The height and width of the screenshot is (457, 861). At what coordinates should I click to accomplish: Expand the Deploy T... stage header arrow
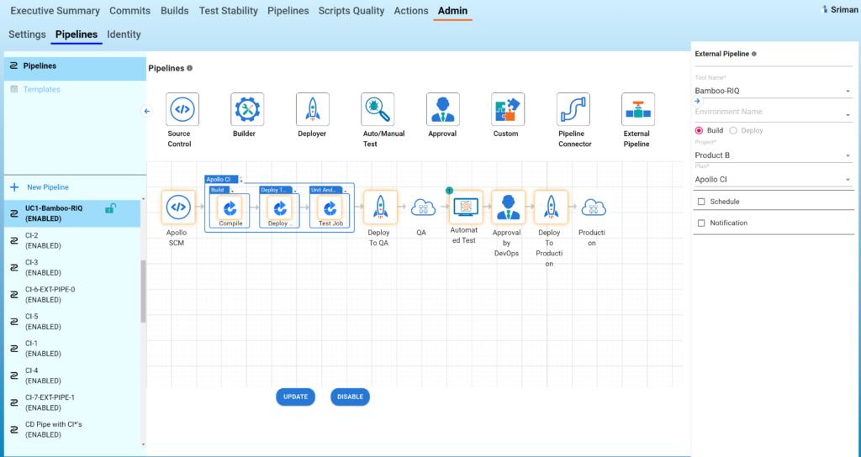(295, 191)
